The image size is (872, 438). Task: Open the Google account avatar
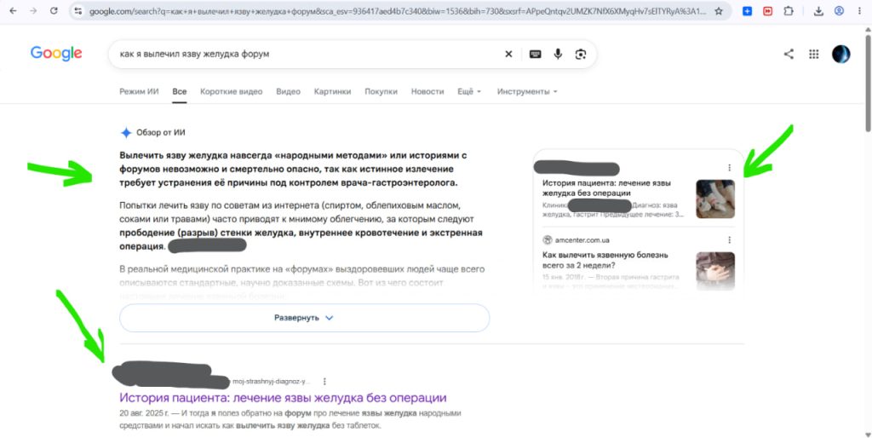(x=840, y=54)
